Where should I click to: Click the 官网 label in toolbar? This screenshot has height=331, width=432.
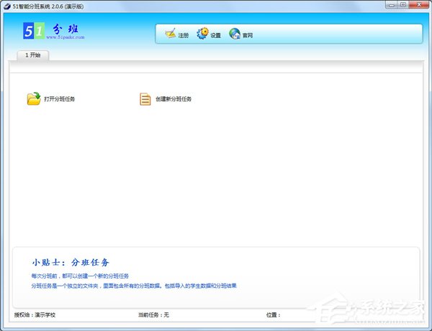[x=248, y=35]
